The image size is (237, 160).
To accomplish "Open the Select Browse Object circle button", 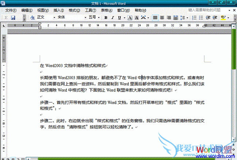I will click(234, 149).
